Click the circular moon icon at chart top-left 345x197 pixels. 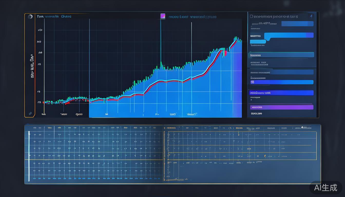(30, 17)
